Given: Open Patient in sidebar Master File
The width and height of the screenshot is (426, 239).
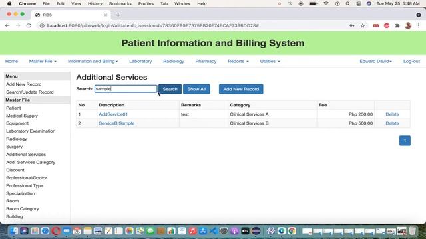Looking at the screenshot, I should tap(13, 108).
